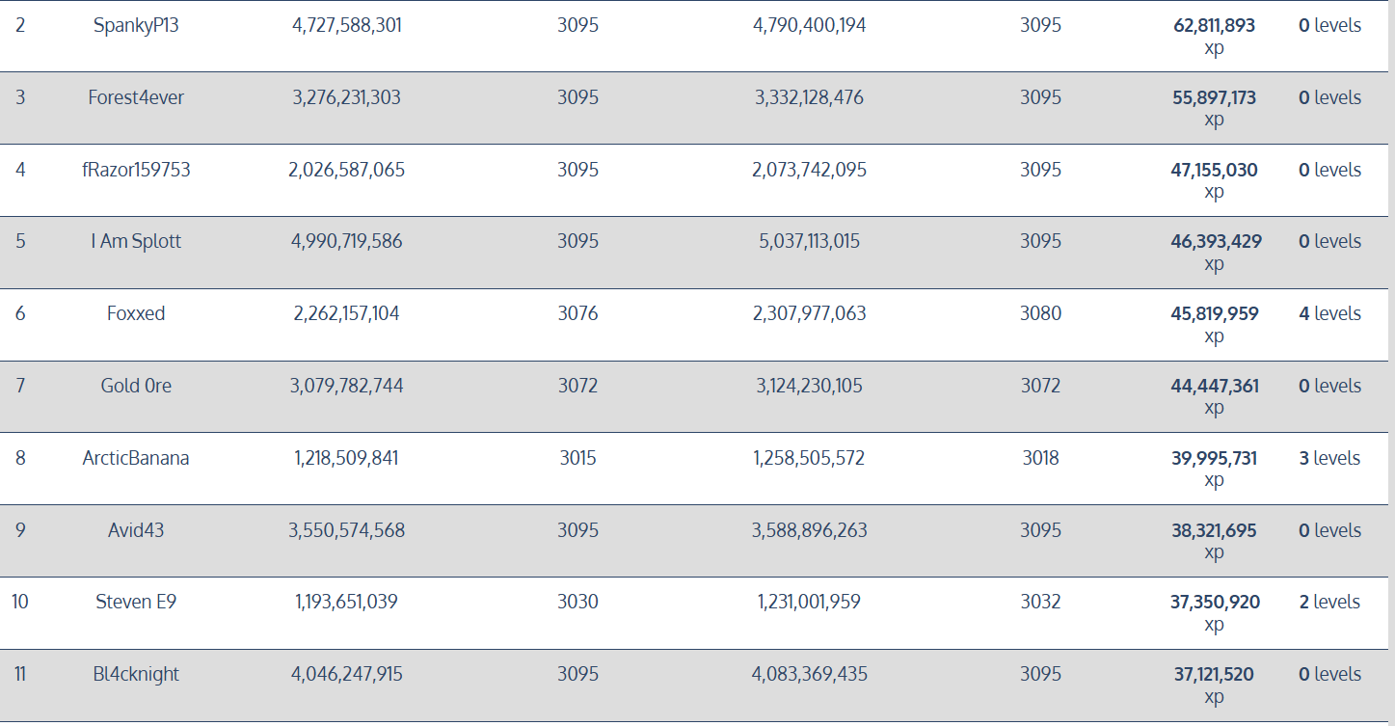The height and width of the screenshot is (726, 1395).
Task: Click the 2 levels gain for Steven E9
Action: click(x=1329, y=602)
